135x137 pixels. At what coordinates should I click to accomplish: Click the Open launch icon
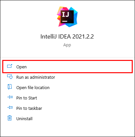coord(10,66)
